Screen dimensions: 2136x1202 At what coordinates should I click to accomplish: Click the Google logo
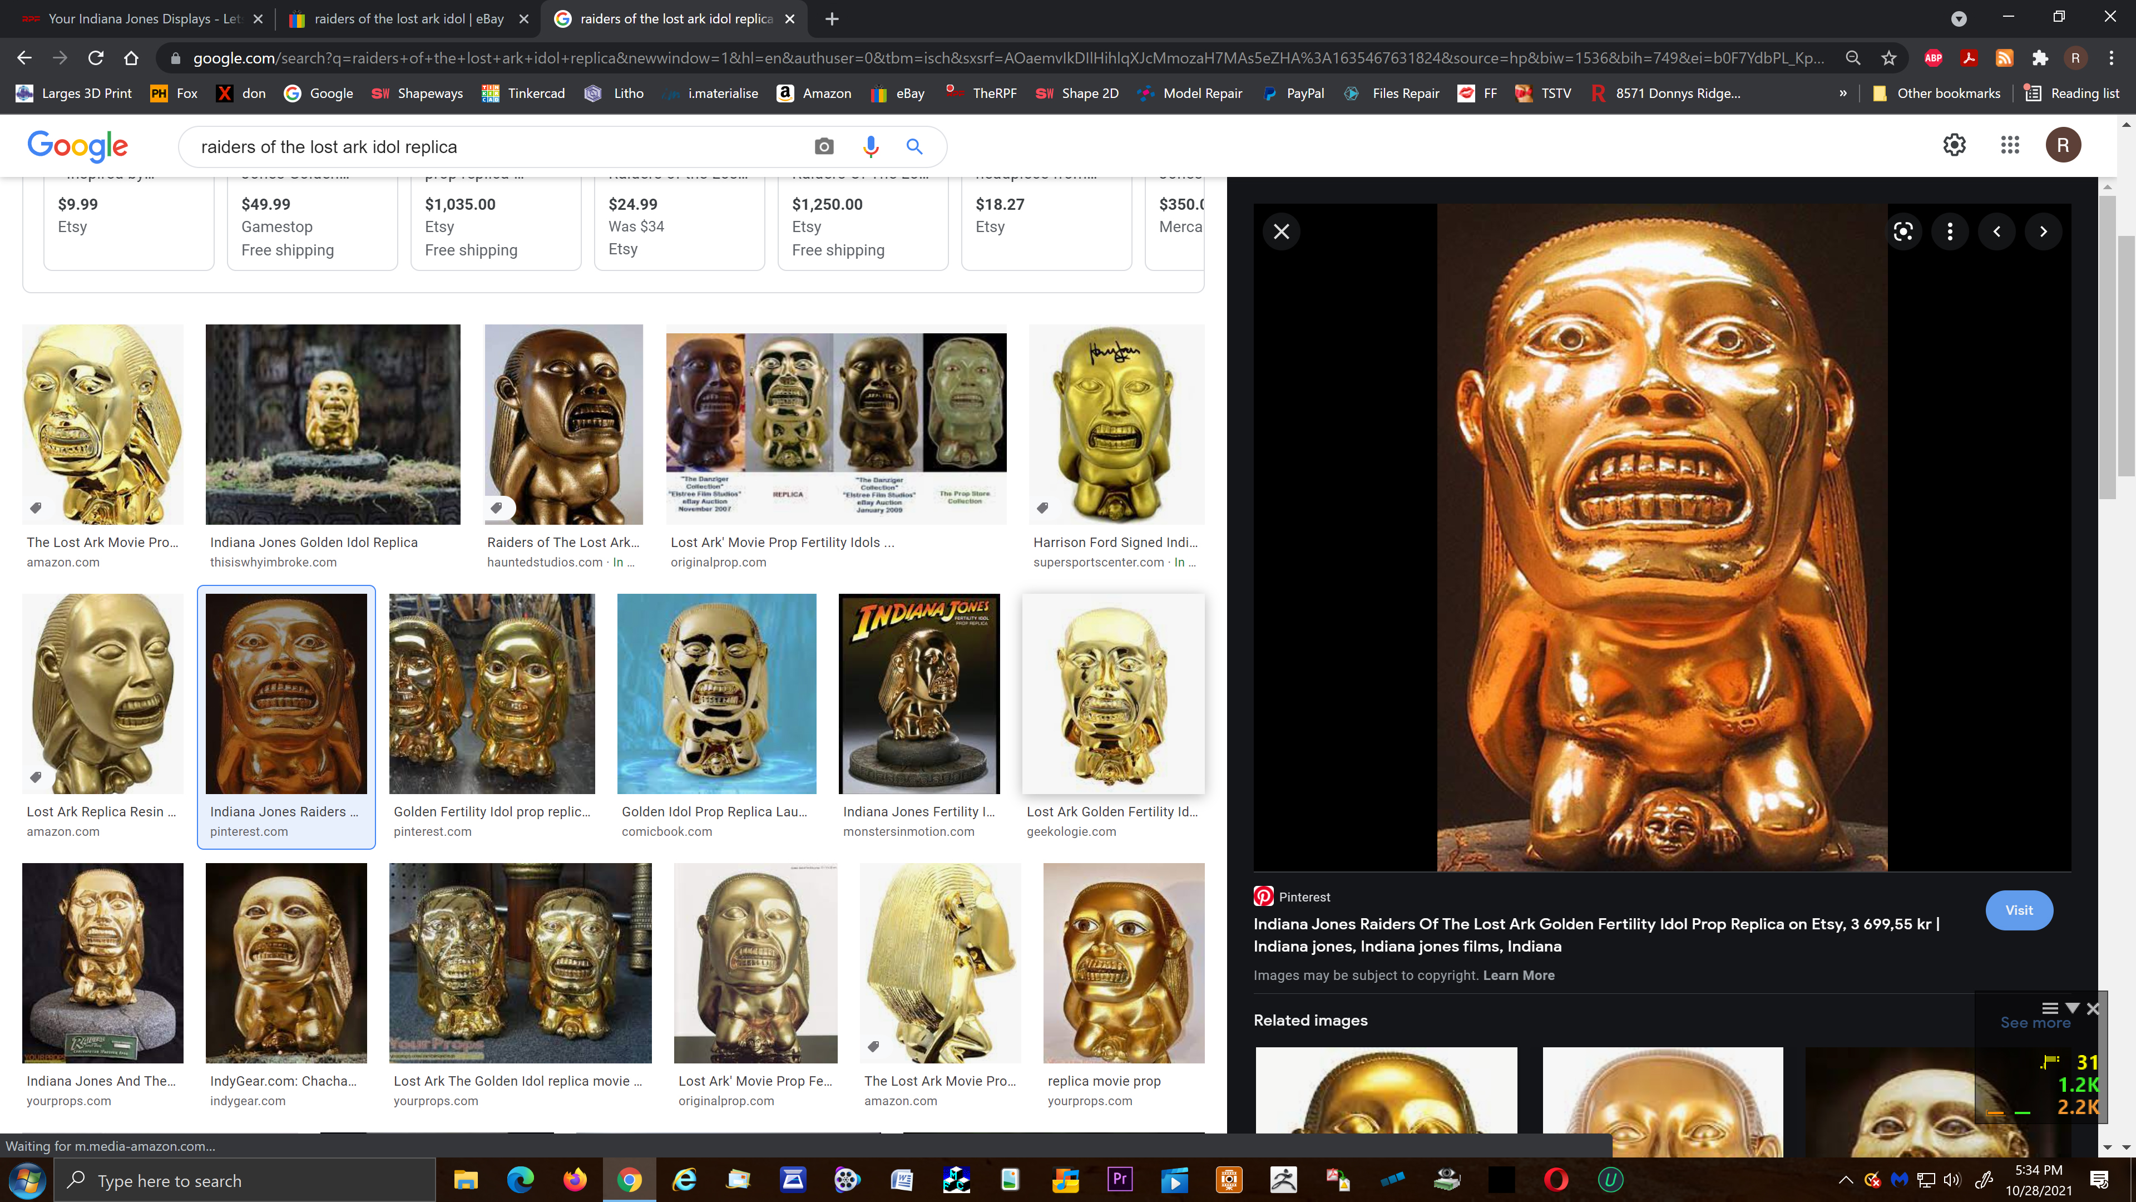77,146
